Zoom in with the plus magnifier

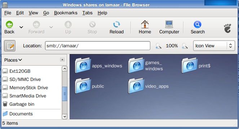point(185,46)
